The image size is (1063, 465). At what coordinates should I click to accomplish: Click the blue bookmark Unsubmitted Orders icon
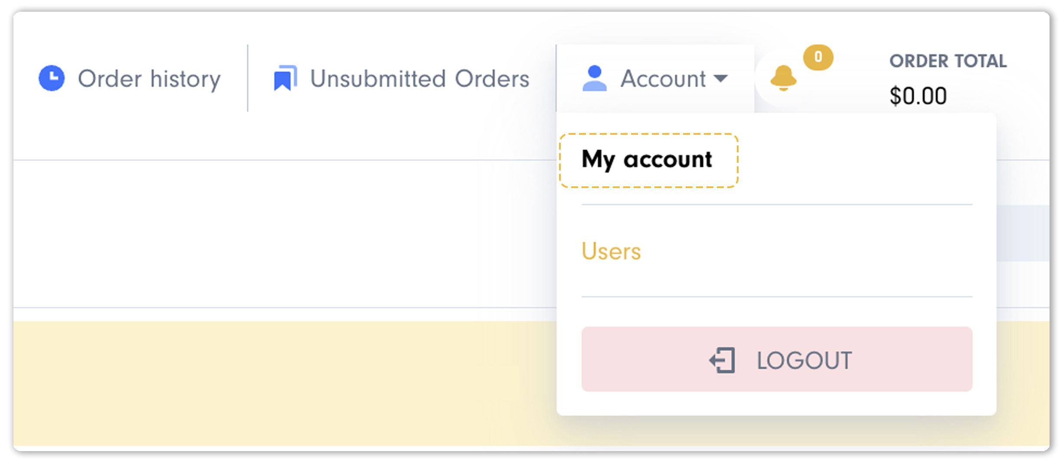tap(285, 78)
